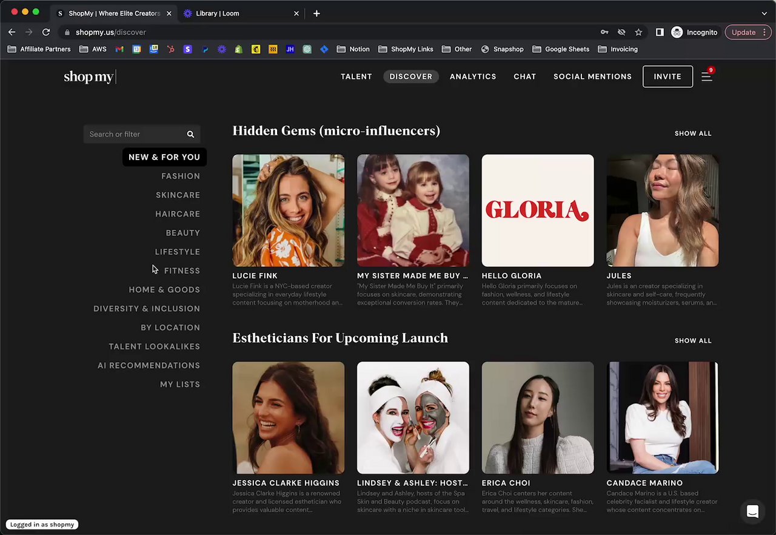Expand the Invoicing bookmark folder
This screenshot has height=535, width=776.
click(618, 49)
